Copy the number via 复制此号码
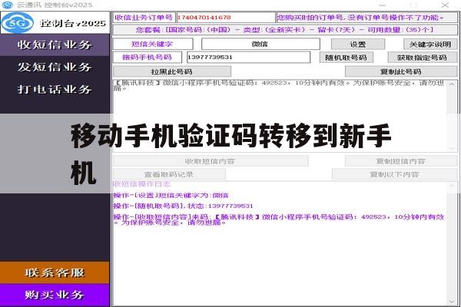This screenshot has height=307, width=461. click(x=401, y=71)
